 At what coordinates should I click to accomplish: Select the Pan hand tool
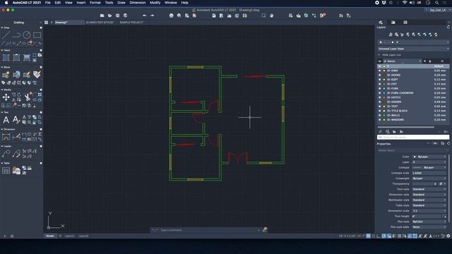[x=271, y=16]
